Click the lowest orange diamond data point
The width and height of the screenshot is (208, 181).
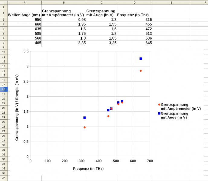(85, 127)
